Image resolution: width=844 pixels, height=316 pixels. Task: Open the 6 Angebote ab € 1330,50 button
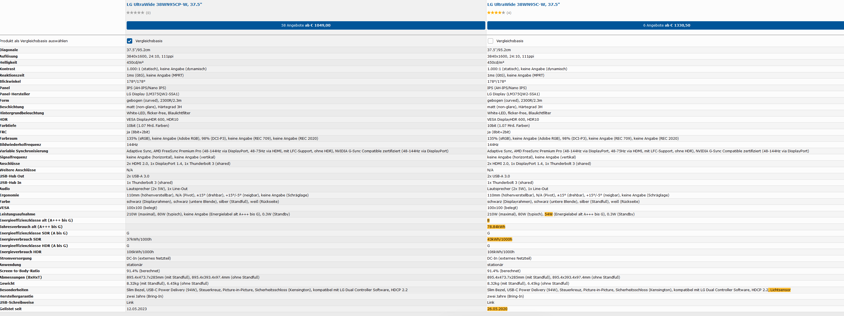666,25
